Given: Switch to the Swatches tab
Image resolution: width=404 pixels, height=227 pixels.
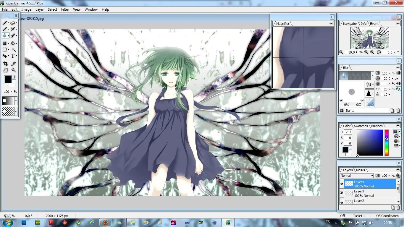Looking at the screenshot, I should tap(361, 126).
